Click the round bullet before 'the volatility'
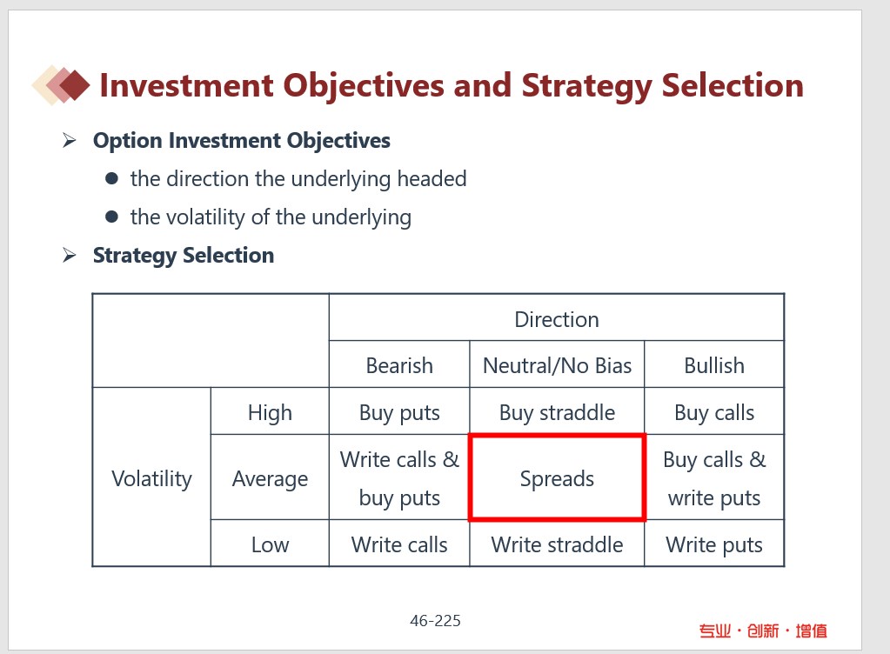Image resolution: width=890 pixels, height=654 pixels. pos(111,217)
